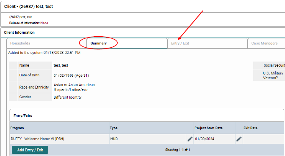
Task: Open the Households tab
Action: click(47, 43)
